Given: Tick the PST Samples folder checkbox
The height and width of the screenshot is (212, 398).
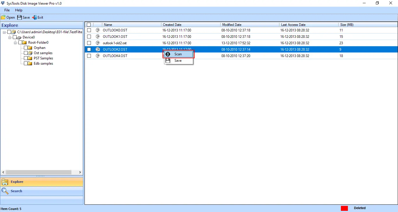Looking at the screenshot, I should [x=26, y=58].
